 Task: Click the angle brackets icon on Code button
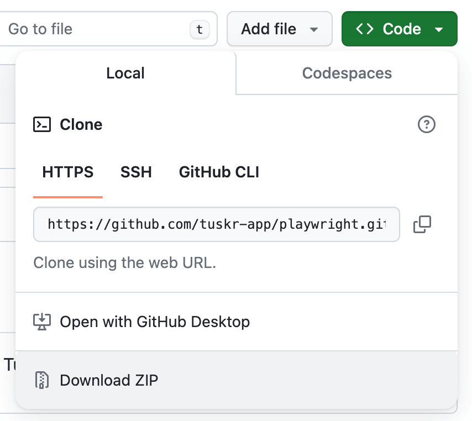point(365,29)
